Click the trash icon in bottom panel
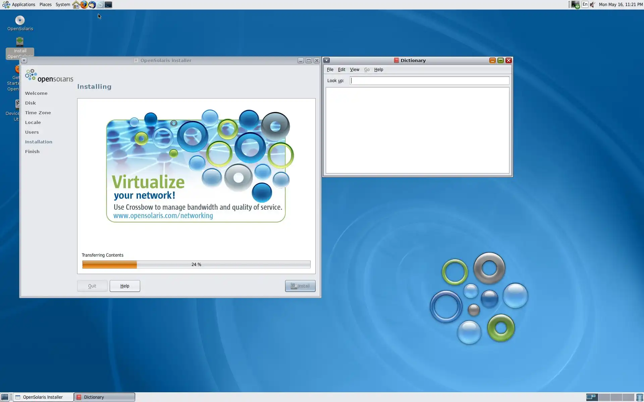644x402 pixels. [639, 397]
